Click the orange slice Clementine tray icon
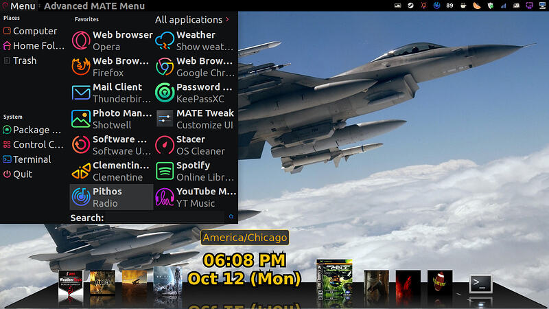Image resolution: width=549 pixels, height=309 pixels. pos(477,5)
